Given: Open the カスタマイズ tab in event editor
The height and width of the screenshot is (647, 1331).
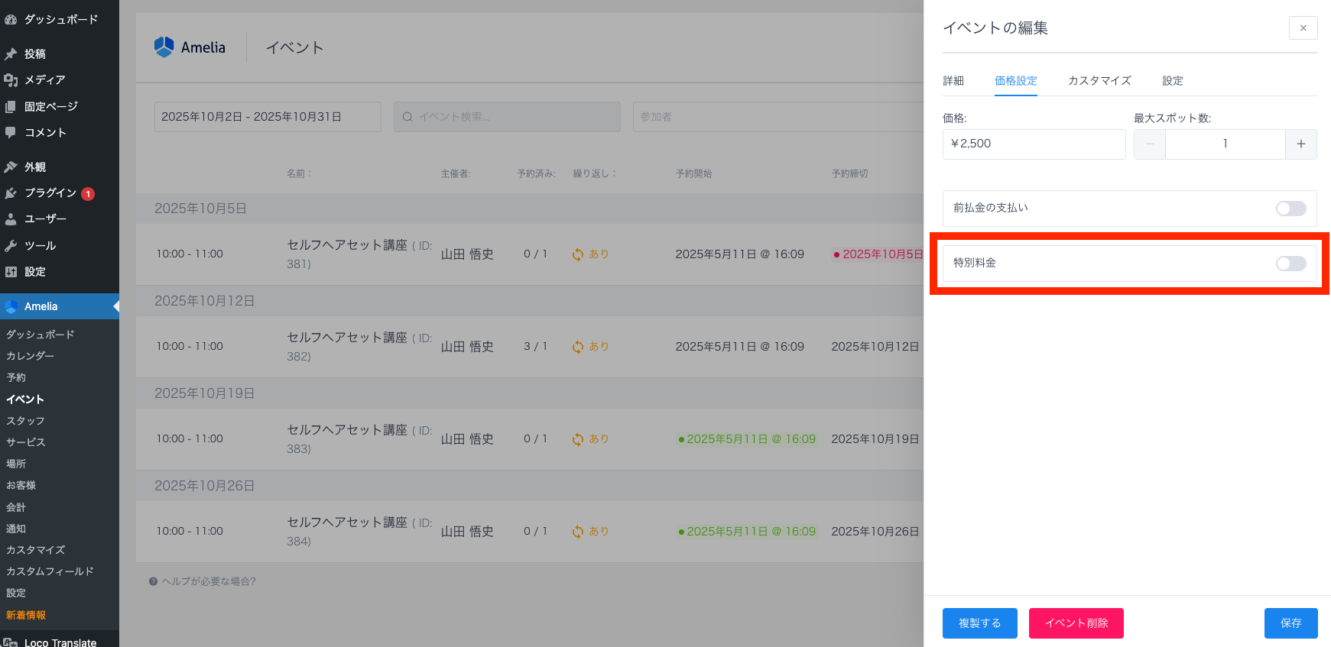Looking at the screenshot, I should pos(1099,81).
